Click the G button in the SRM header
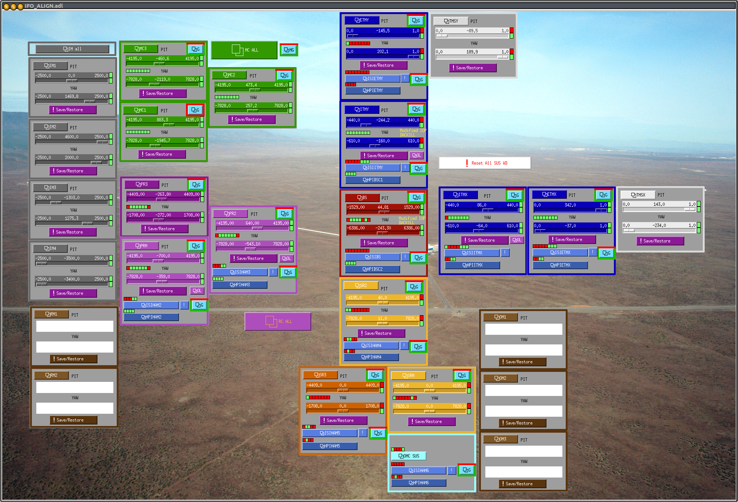738x502 pixels. pyautogui.click(x=462, y=375)
